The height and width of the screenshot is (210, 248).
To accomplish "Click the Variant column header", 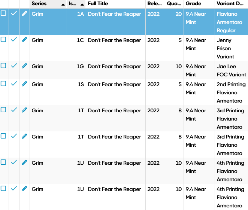I will coord(231,4).
